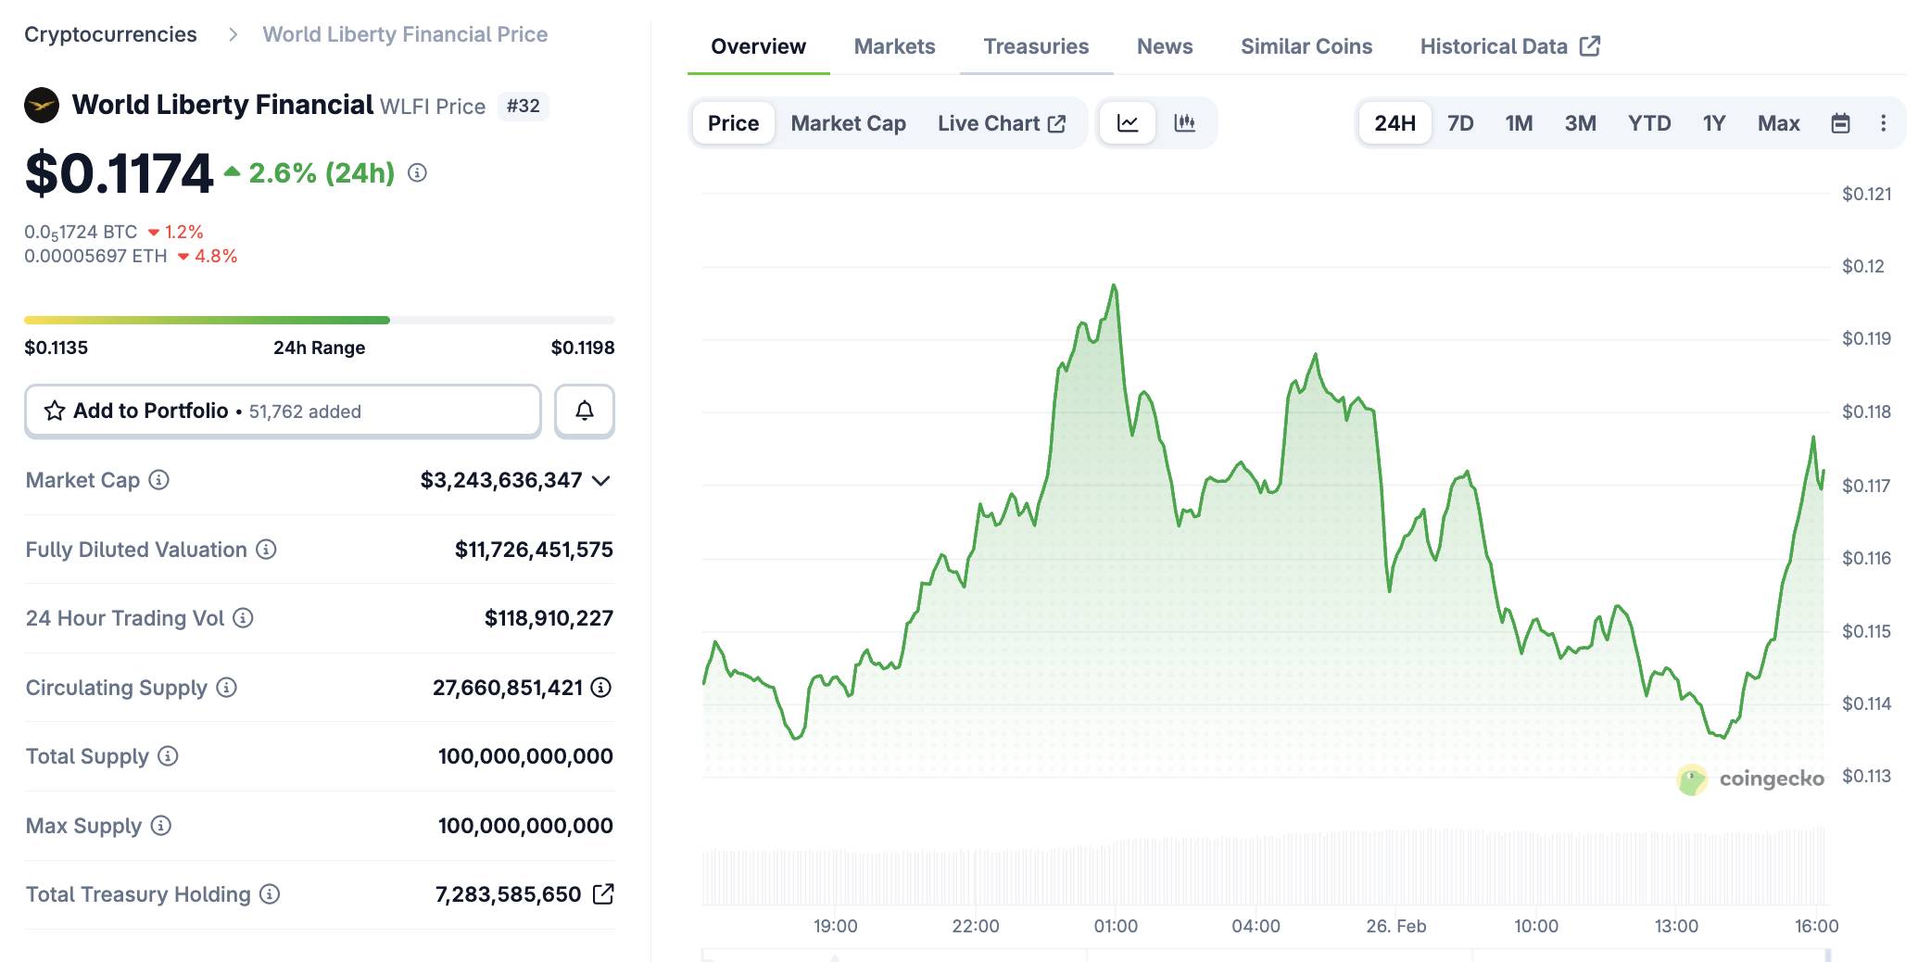1931x962 pixels.
Task: Click the Market Cap info icon
Action: [159, 480]
